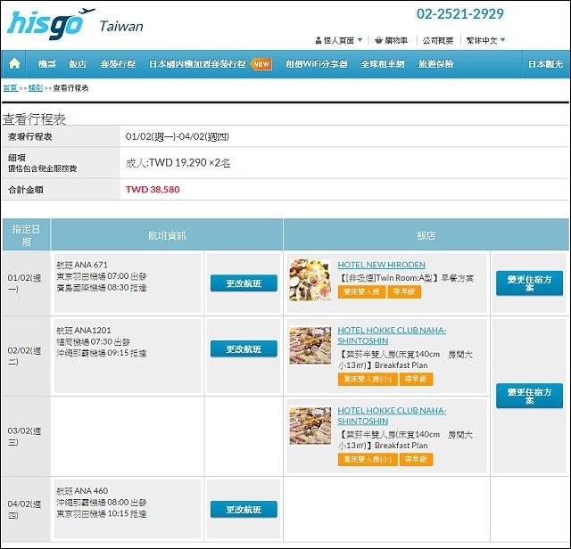Click the total amount TWD 38,580
Image resolution: width=571 pixels, height=549 pixels.
tap(153, 190)
